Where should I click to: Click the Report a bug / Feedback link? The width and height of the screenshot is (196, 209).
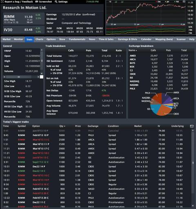pos(19,2)
